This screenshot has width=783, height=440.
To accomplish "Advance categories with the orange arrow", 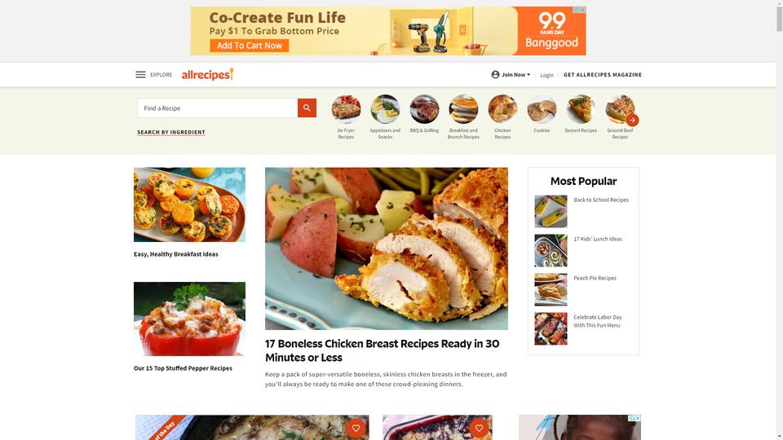I will (x=632, y=120).
